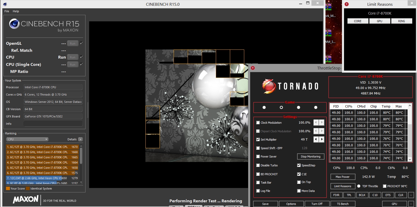
Task: Select the RING tab in Limit Reasons
Action: 402,21
